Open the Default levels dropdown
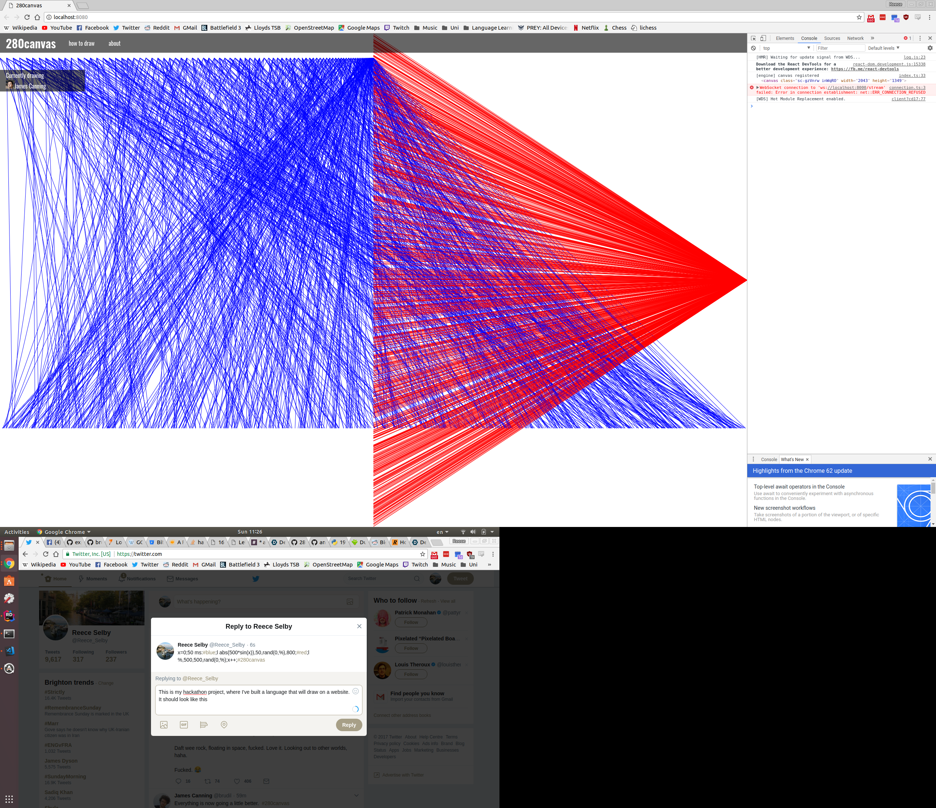The width and height of the screenshot is (936, 808). coord(883,48)
